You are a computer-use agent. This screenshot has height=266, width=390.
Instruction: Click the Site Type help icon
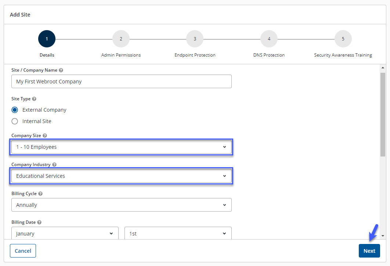click(34, 99)
